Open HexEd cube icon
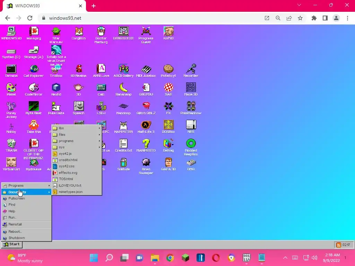Viewport: 355px width, 266px height. tap(56, 90)
